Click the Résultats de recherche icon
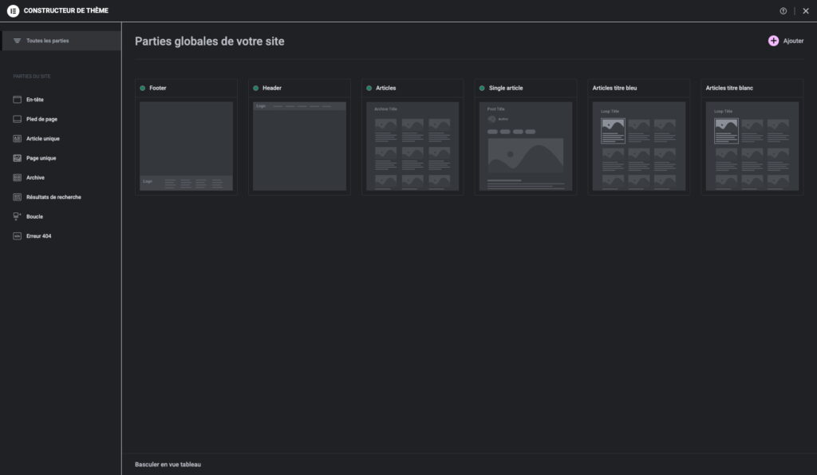 click(x=18, y=197)
